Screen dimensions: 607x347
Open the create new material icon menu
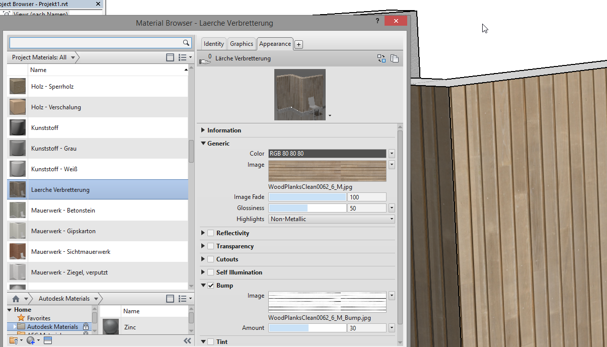click(33, 340)
